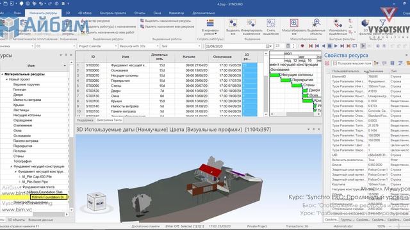Click the RIGHT face of the view cube
The width and height of the screenshot is (410, 230).
point(100,203)
